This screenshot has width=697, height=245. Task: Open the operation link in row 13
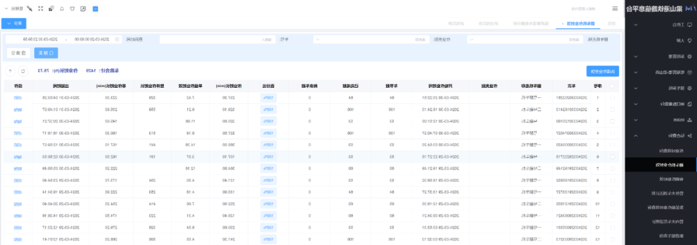tap(18, 239)
